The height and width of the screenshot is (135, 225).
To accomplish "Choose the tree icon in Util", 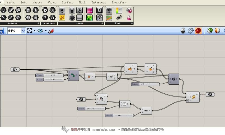I will coord(109,10).
